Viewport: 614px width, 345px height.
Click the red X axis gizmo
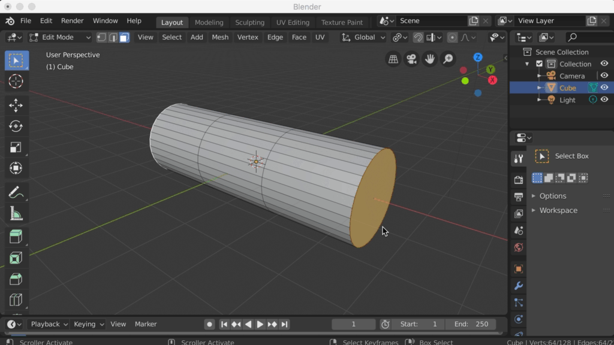click(492, 80)
